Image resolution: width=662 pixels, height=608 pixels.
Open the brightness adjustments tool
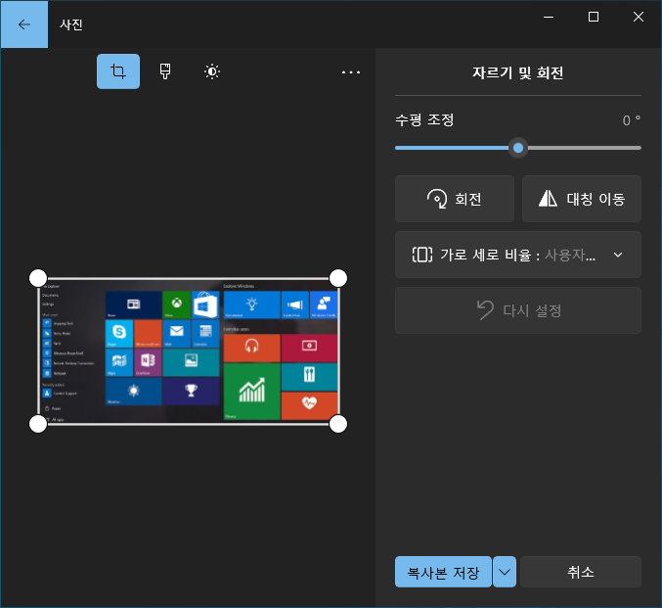(x=212, y=71)
